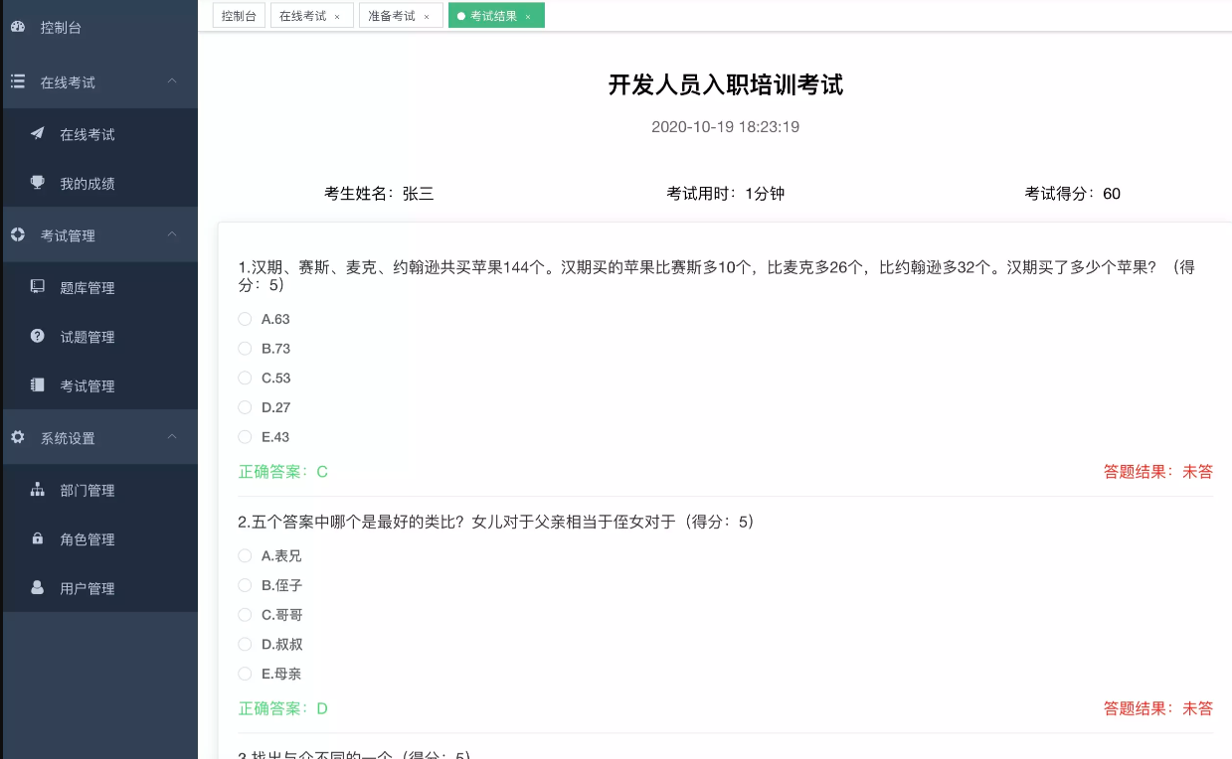Click the person icon for 用户管理
The width and height of the screenshot is (1232, 759).
click(38, 587)
